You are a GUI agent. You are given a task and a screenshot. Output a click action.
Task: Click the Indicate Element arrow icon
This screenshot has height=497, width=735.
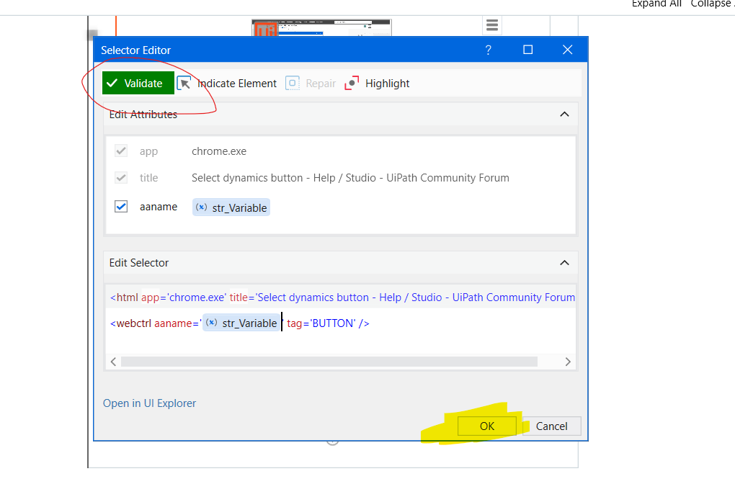tap(184, 84)
